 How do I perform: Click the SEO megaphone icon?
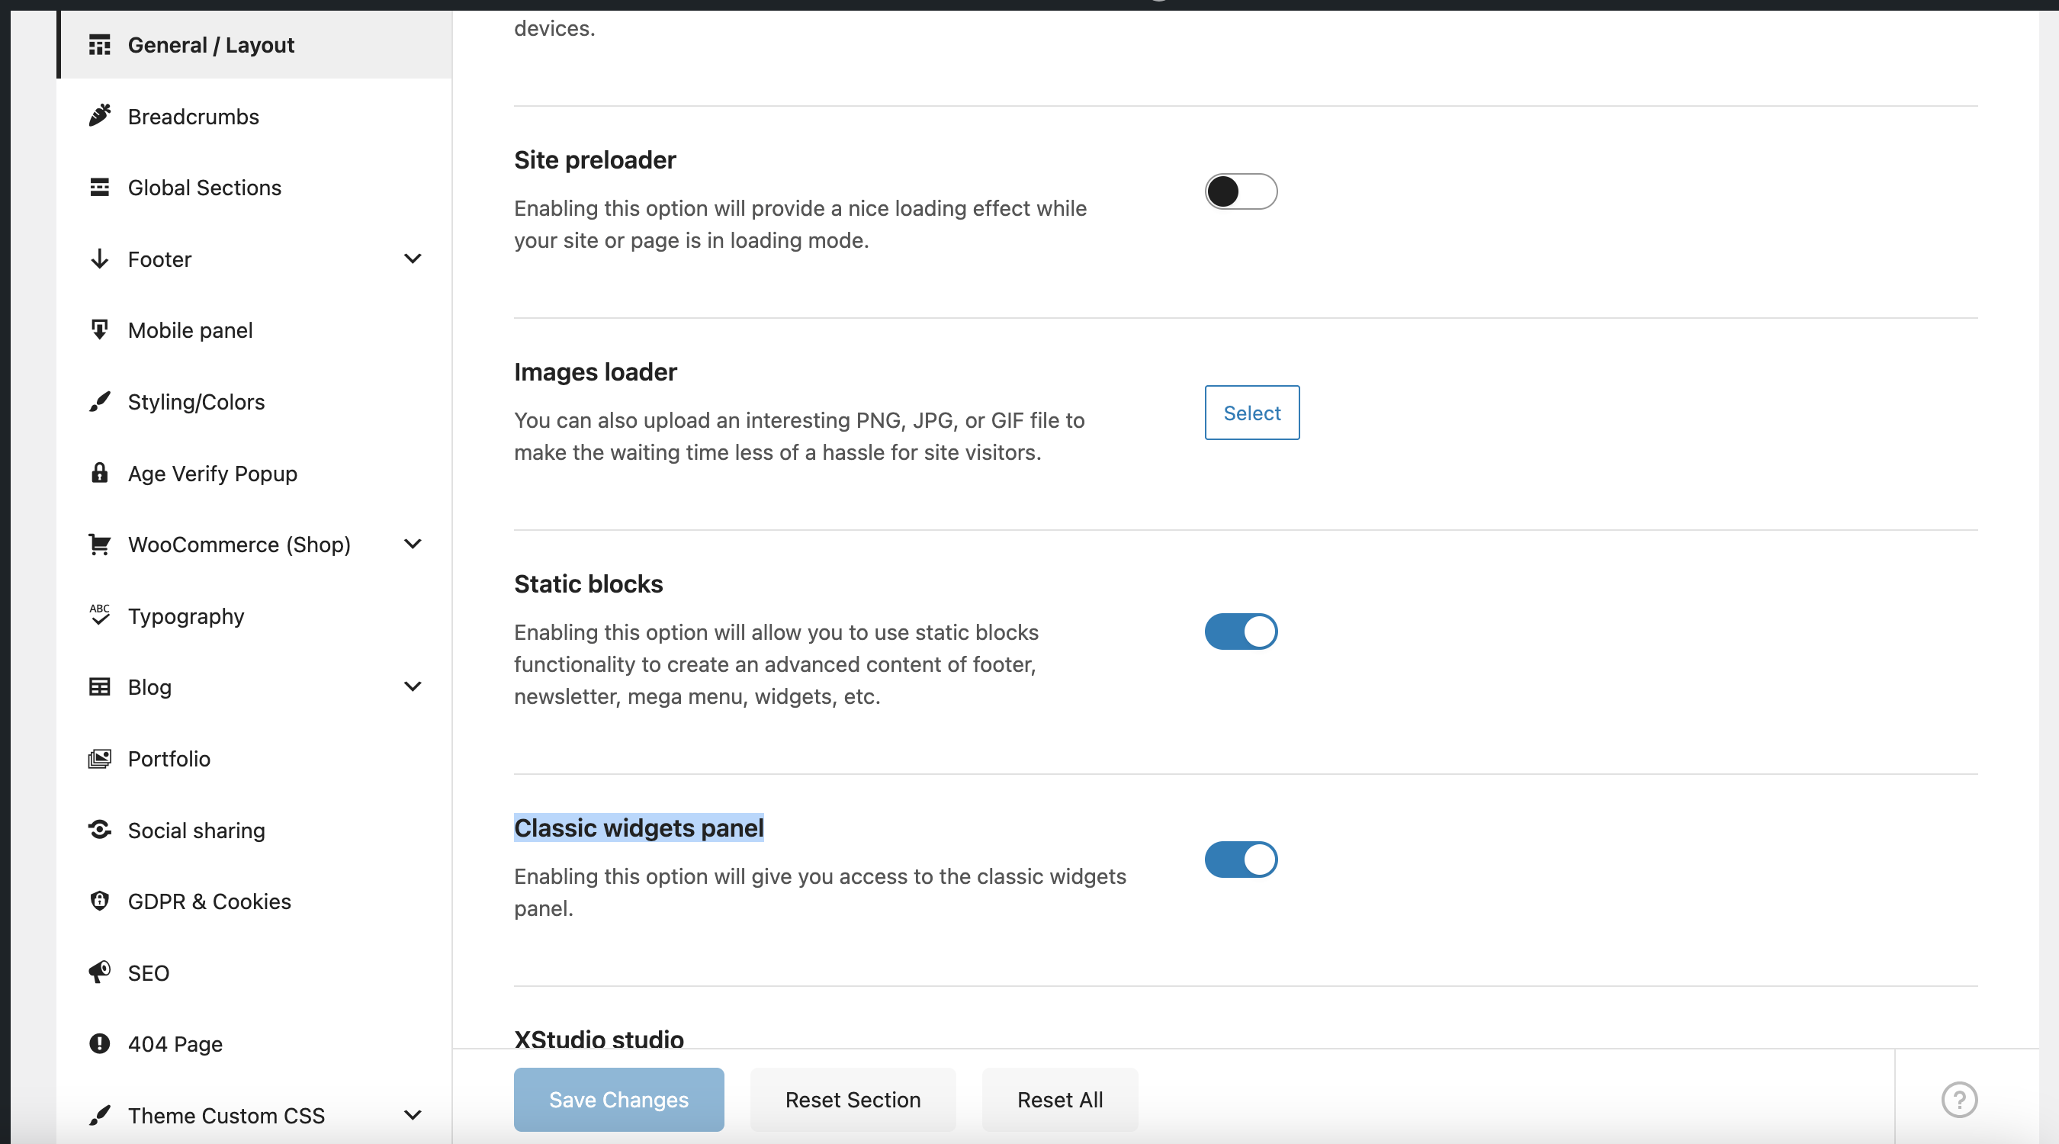coord(99,972)
